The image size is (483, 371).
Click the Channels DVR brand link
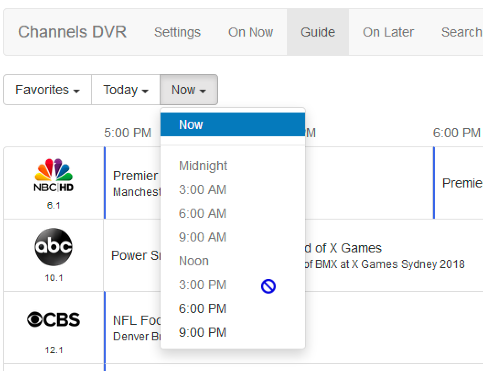coord(72,32)
